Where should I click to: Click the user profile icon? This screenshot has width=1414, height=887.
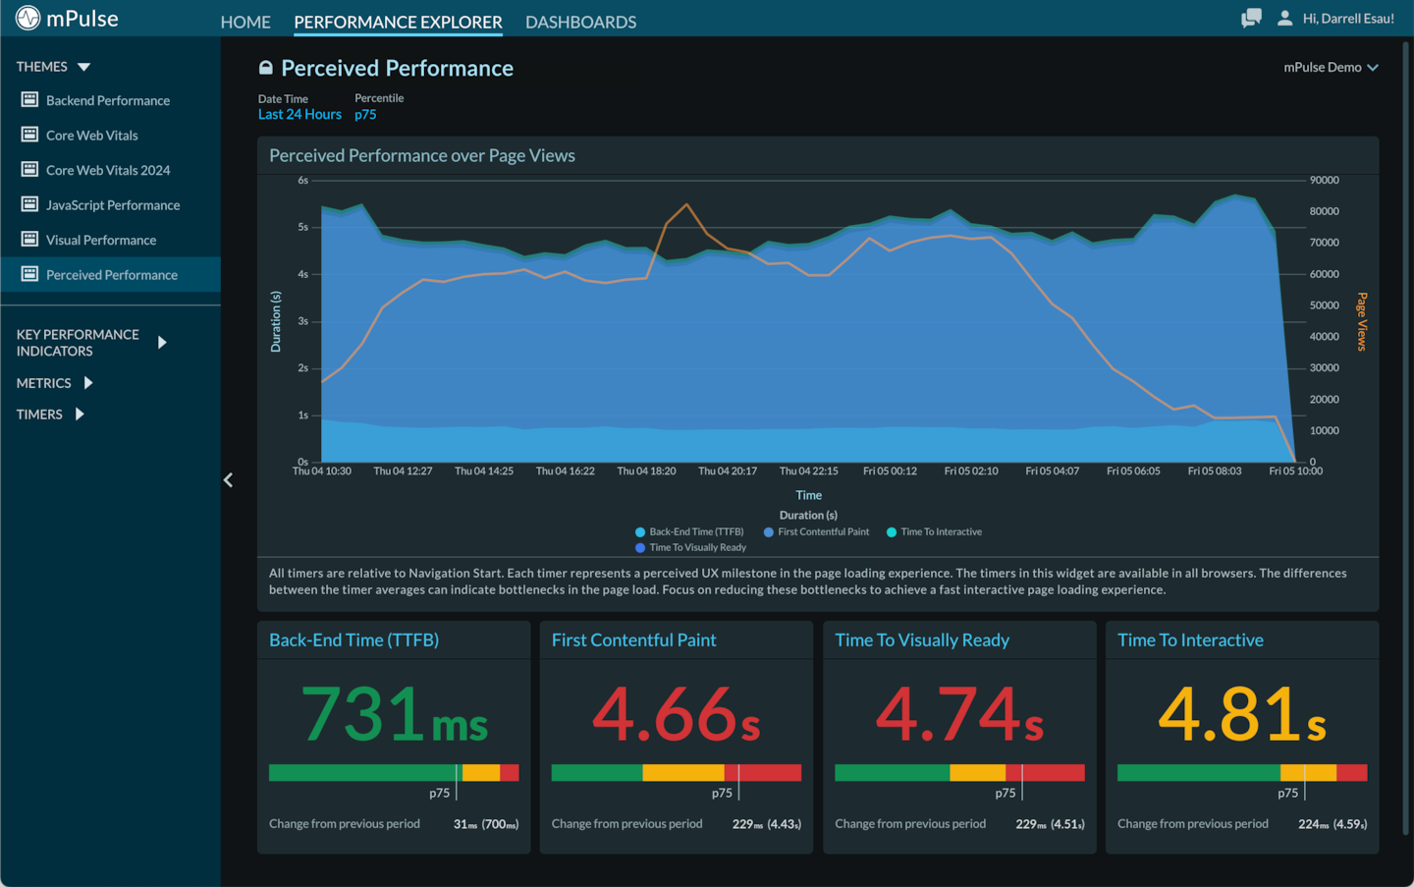coord(1284,18)
